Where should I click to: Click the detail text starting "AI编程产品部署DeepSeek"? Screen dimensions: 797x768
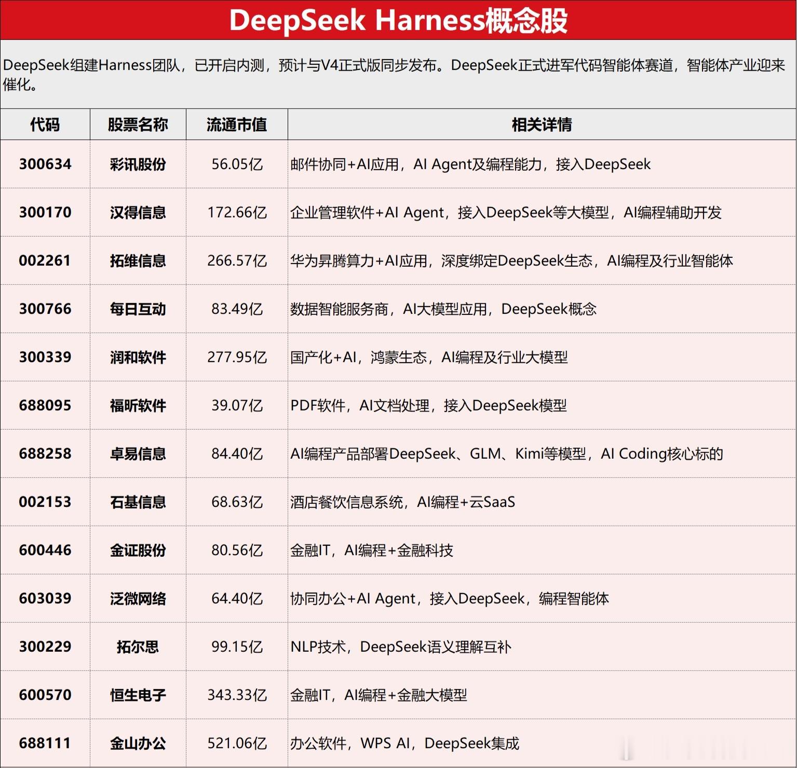(507, 454)
